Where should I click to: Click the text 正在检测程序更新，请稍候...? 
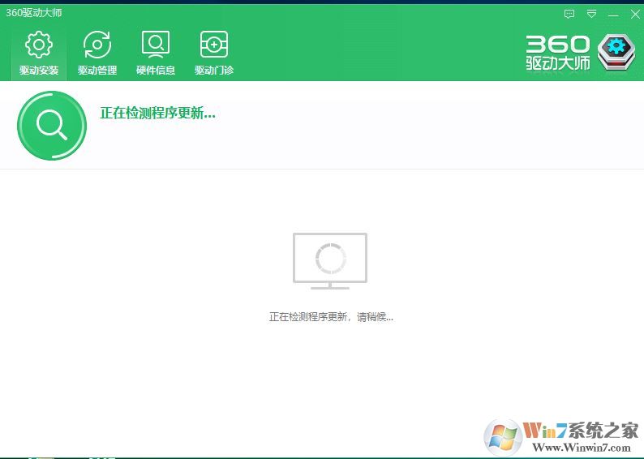coord(331,317)
